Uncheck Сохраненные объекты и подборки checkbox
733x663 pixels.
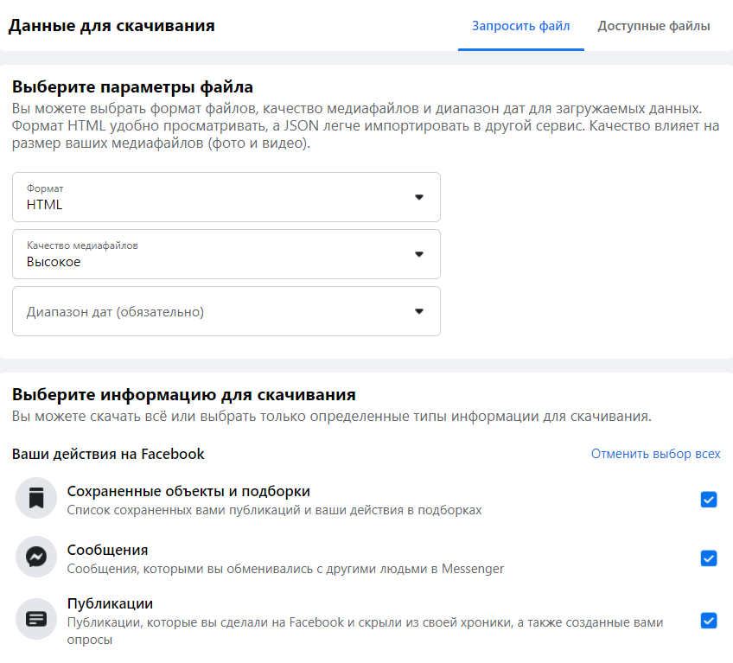pyautogui.click(x=709, y=500)
